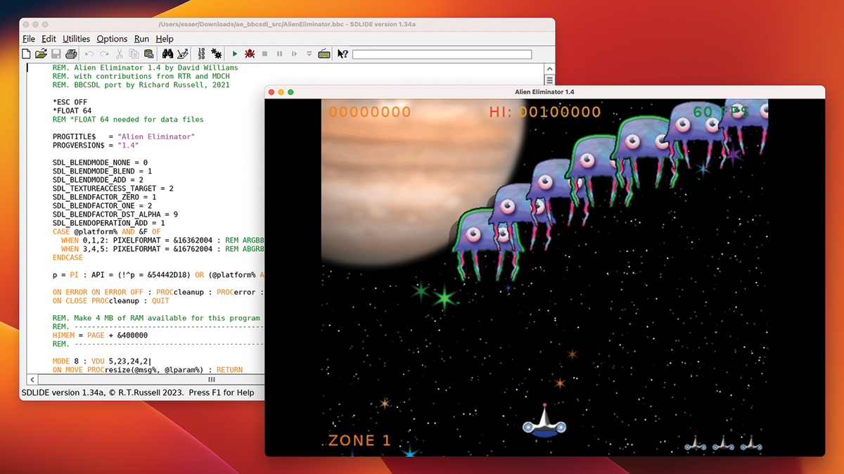Create a new file using toolbar icon
Image resolution: width=844 pixels, height=474 pixels.
[26, 53]
